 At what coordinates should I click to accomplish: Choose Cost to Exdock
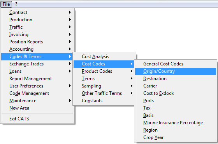point(176,93)
